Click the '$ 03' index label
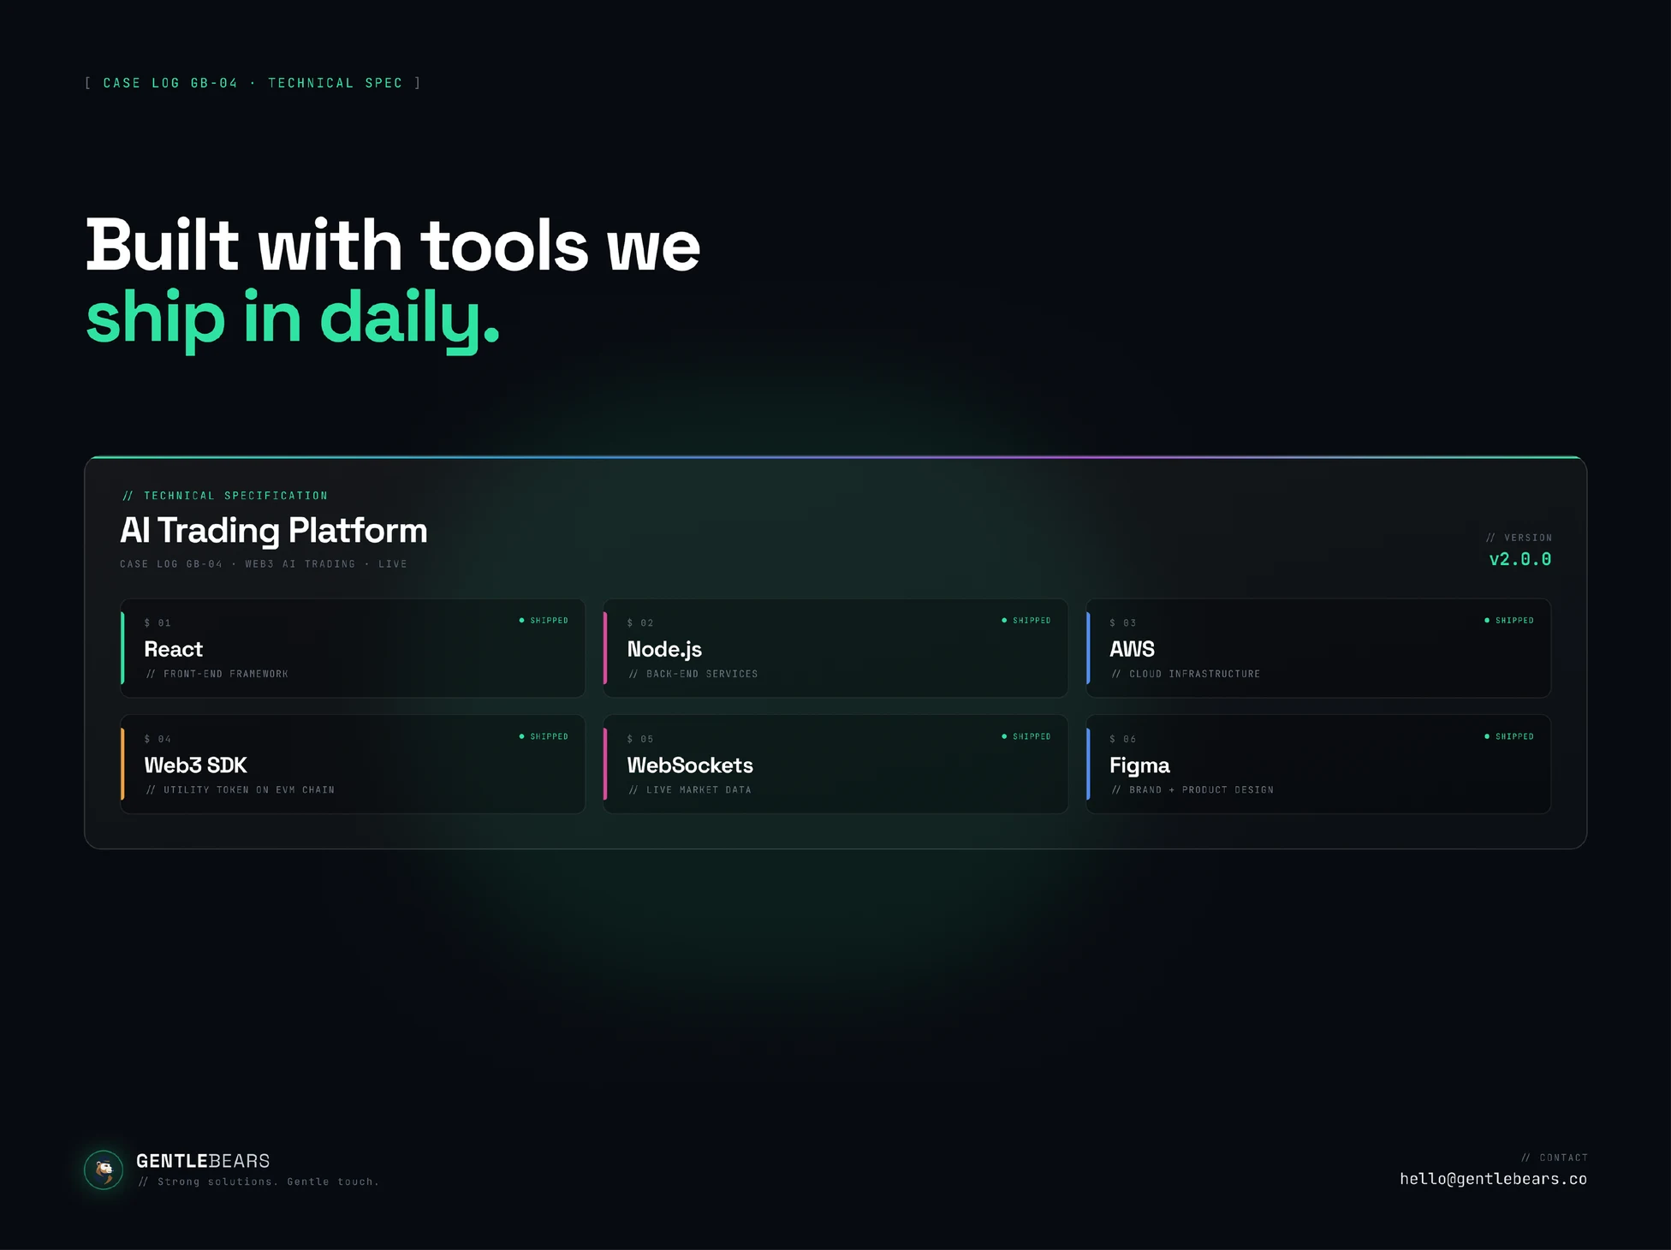Viewport: 1671px width, 1250px height. pos(1123,623)
